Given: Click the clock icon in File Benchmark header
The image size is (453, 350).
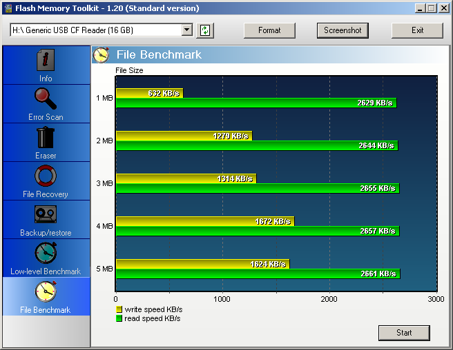Looking at the screenshot, I should click(x=102, y=55).
